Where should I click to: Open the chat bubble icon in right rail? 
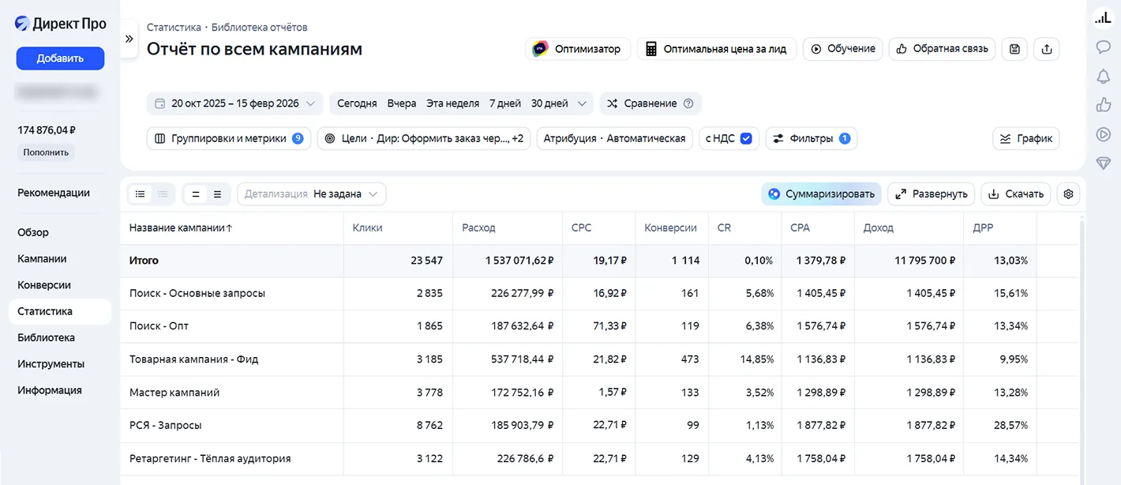pos(1103,47)
